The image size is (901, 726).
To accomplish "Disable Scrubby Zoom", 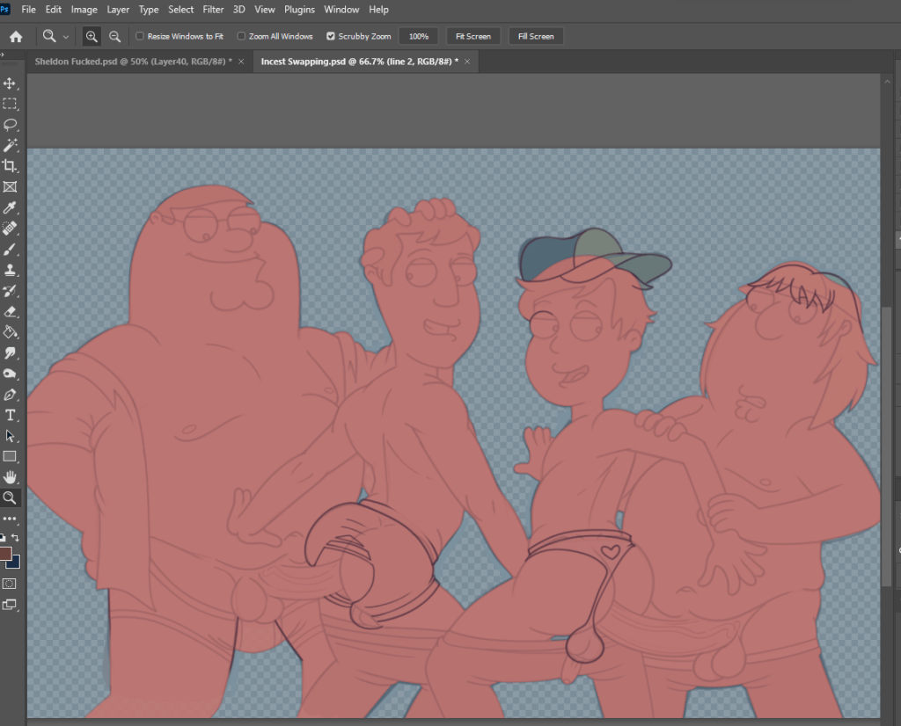I will coord(331,36).
